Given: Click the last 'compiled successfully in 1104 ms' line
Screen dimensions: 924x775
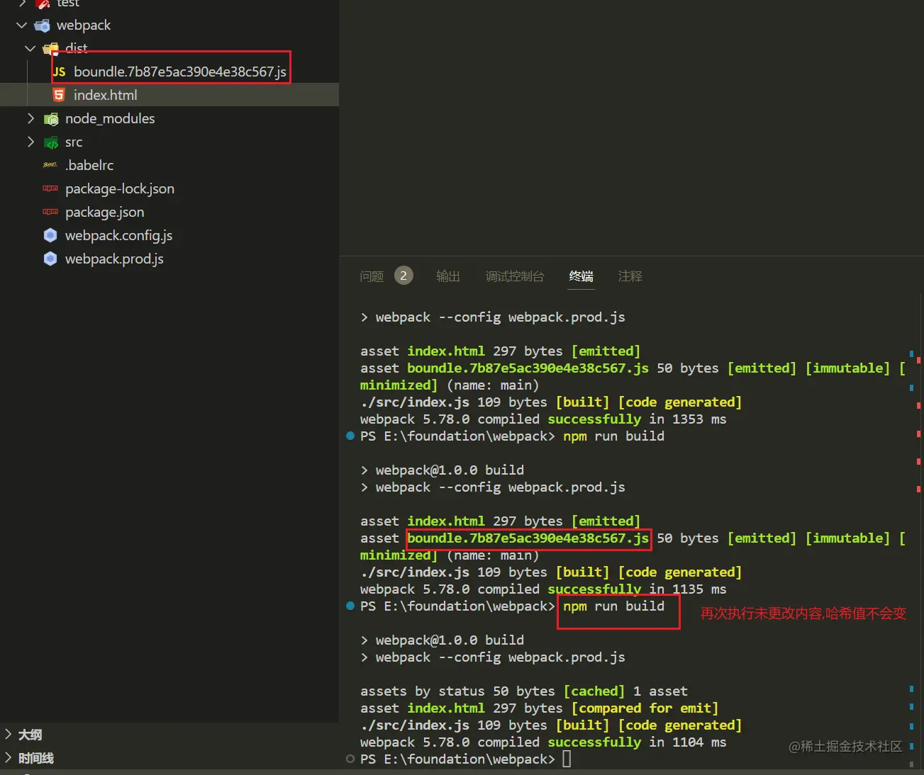Looking at the screenshot, I should [x=543, y=742].
